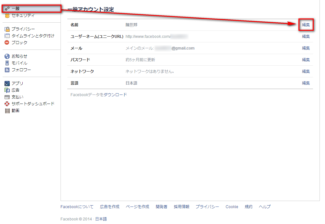Click the ネットワークはありません text
The height and width of the screenshot is (224, 325).
[150, 71]
